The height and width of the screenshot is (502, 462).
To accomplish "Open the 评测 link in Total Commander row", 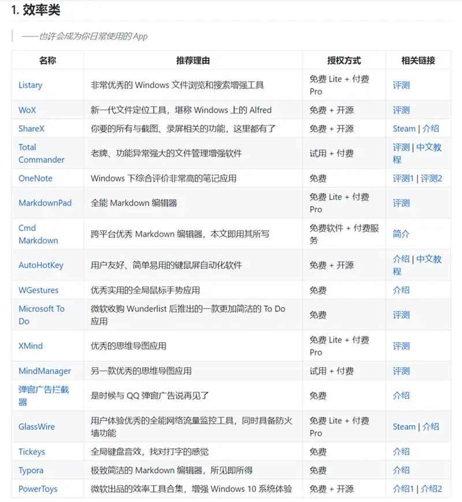I will [x=401, y=147].
